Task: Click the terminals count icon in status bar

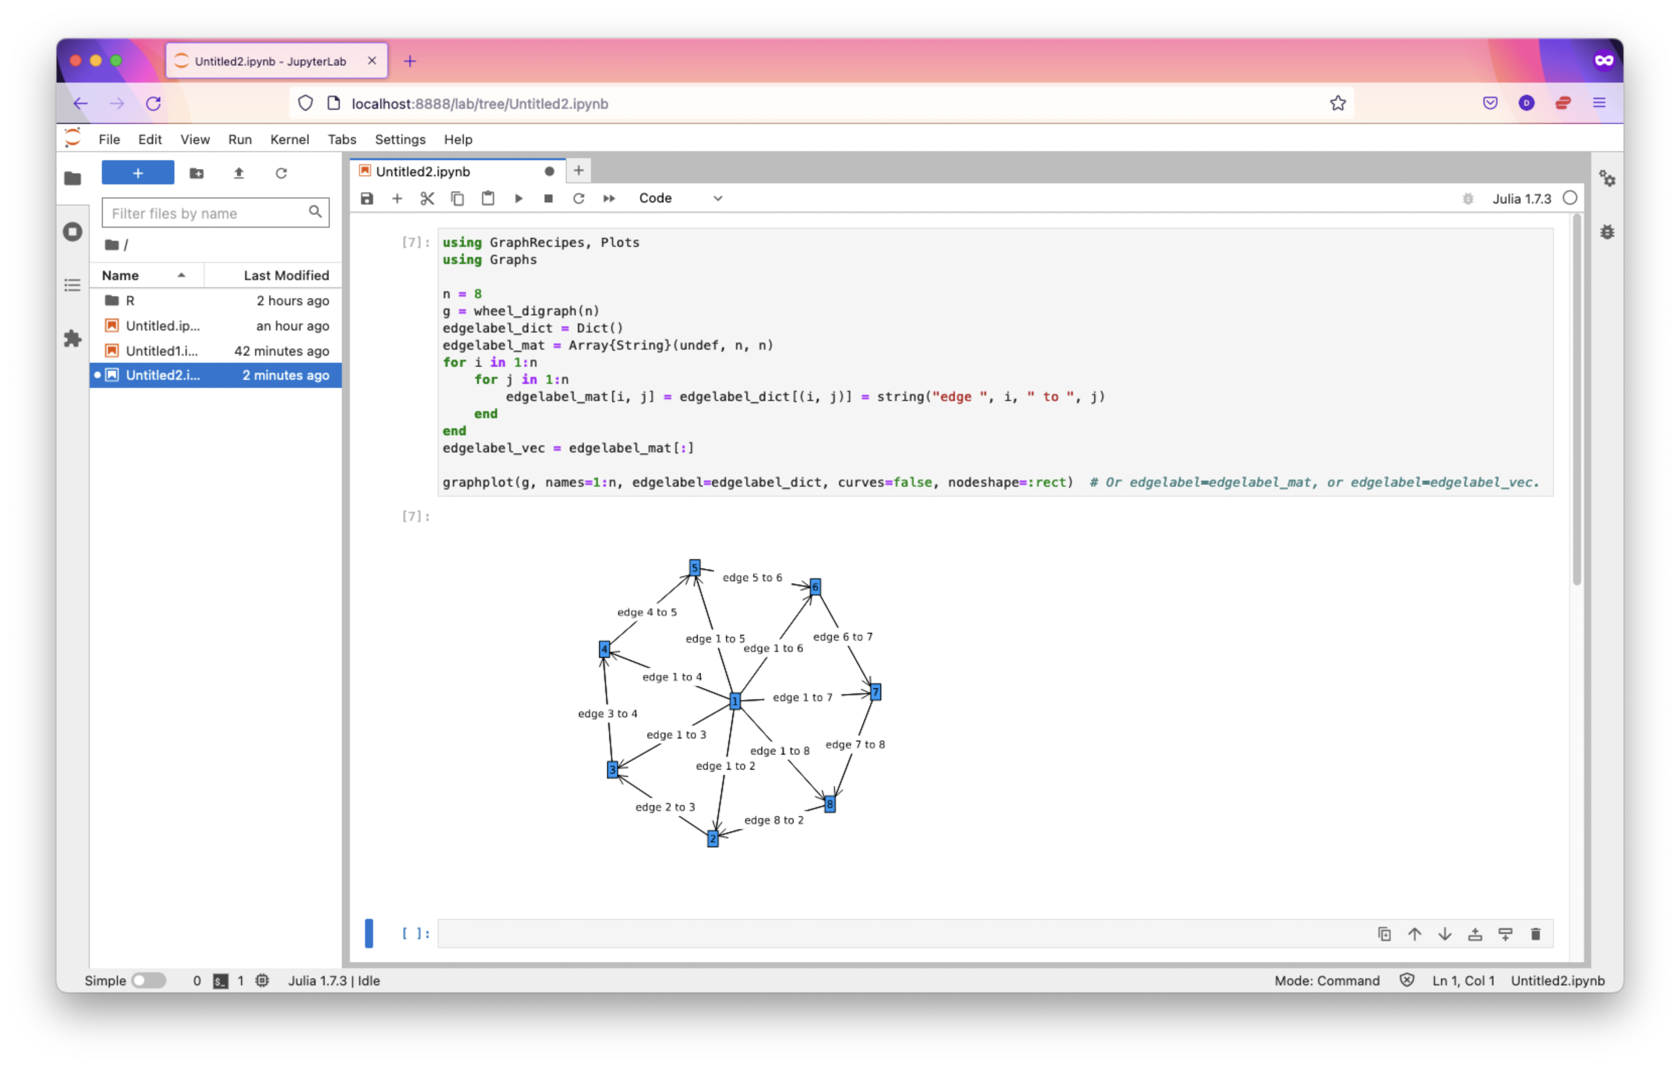Action: click(x=220, y=981)
